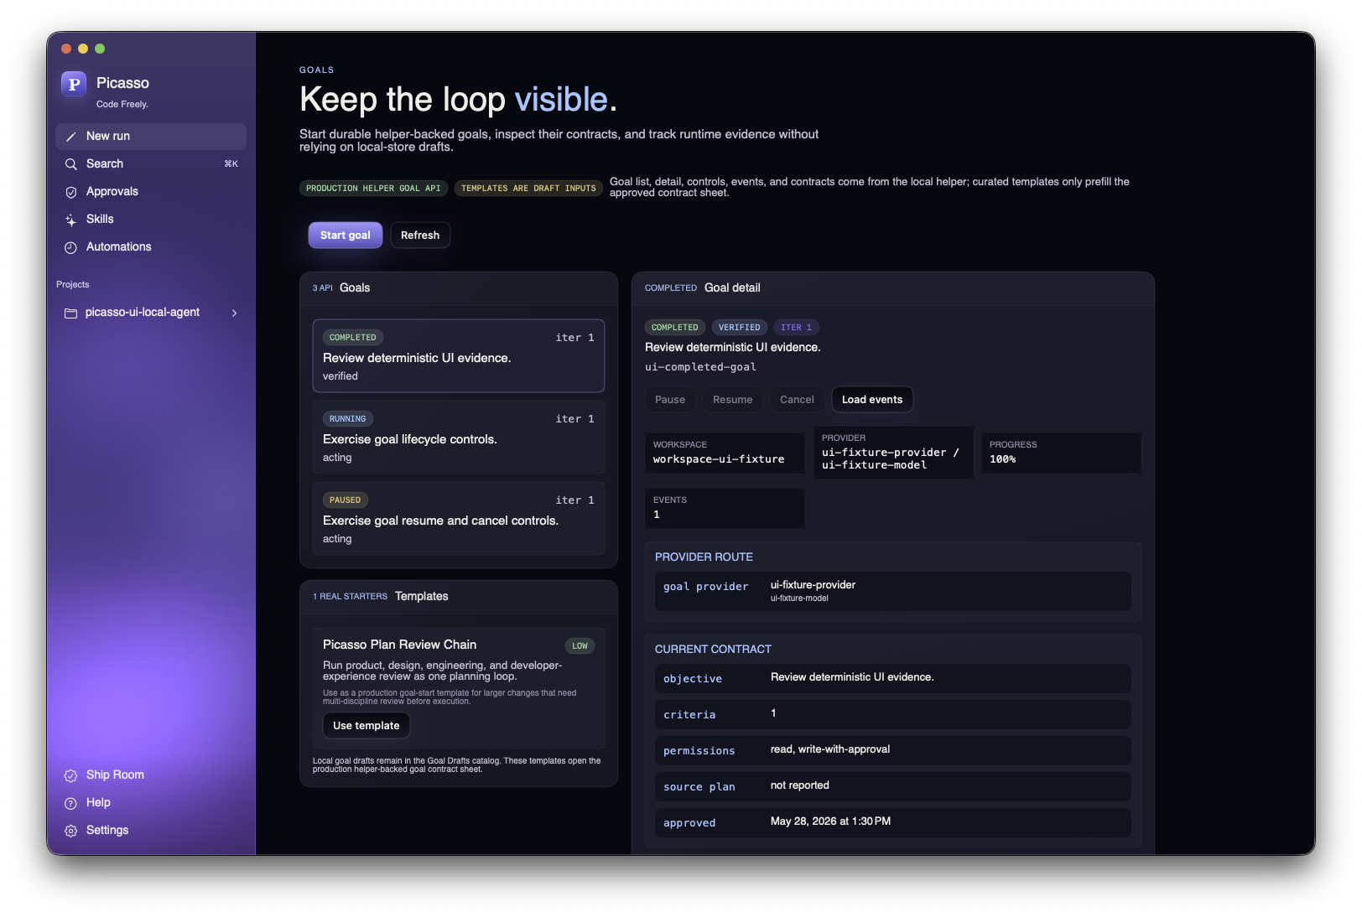Navigate to Automations
The width and height of the screenshot is (1362, 917).
151,247
